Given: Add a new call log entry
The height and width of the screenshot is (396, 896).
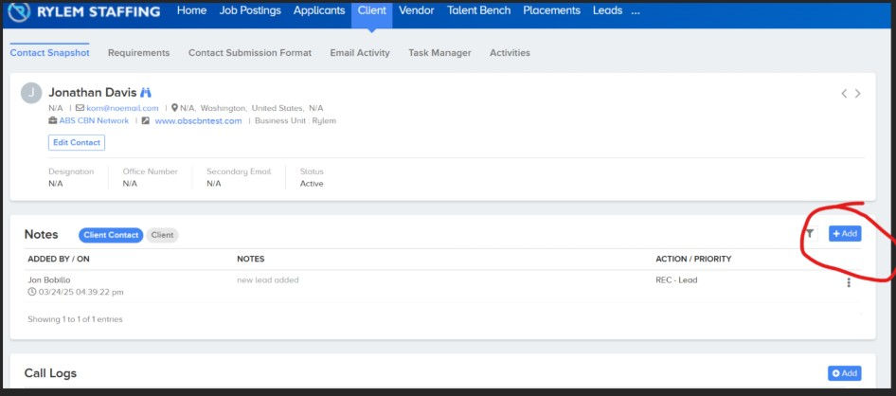Looking at the screenshot, I should click(845, 373).
